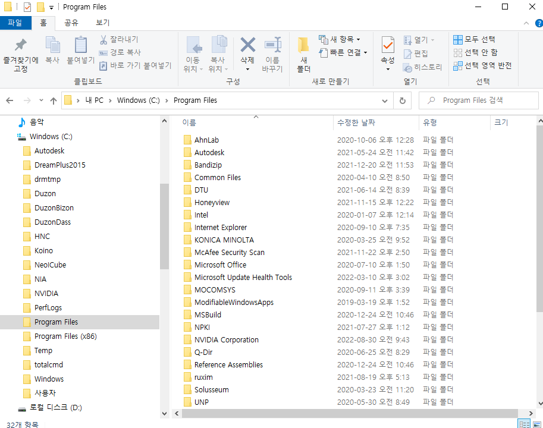The image size is (543, 428).
Task: Switch to Share (공유) tab
Action: coord(71,23)
